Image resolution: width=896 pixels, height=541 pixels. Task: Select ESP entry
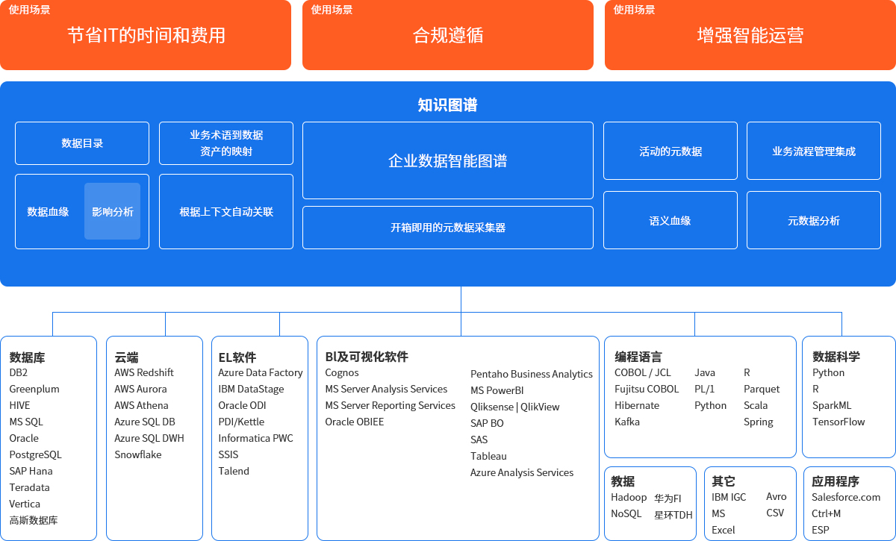point(821,530)
